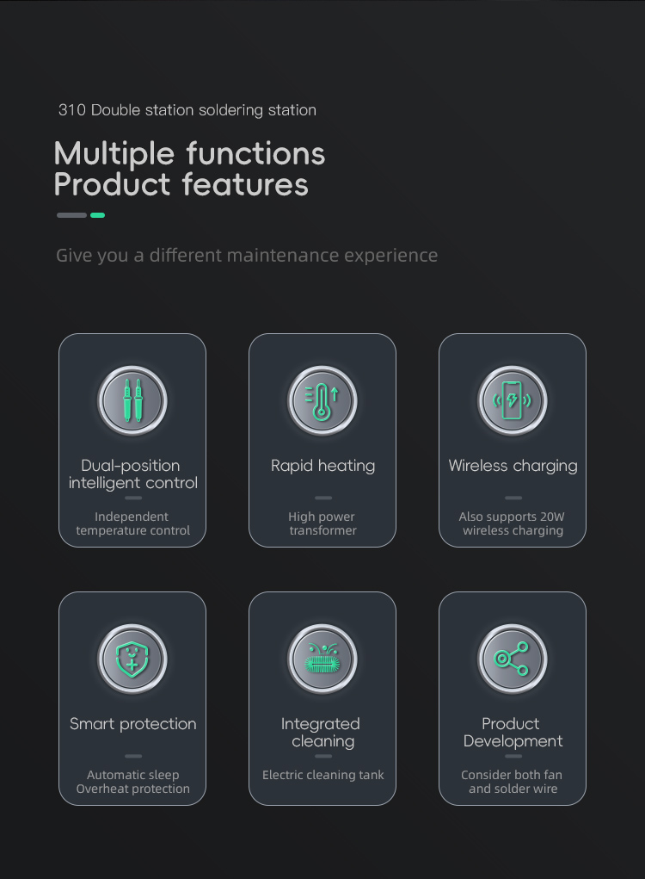Click the 'Electric cleaning tank' description
The width and height of the screenshot is (645, 879).
tap(322, 775)
